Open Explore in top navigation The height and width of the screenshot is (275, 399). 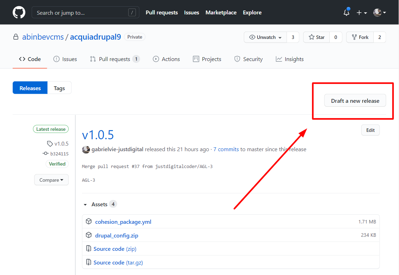pyautogui.click(x=252, y=12)
